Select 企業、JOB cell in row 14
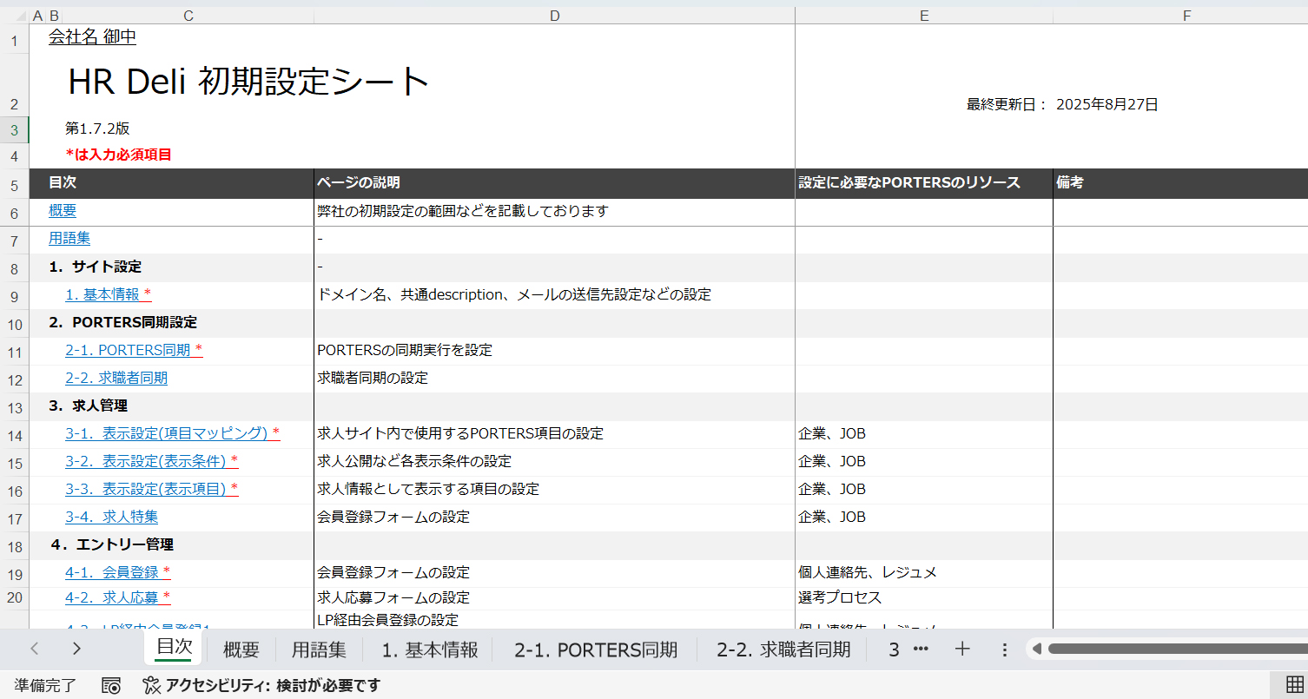This screenshot has height=699, width=1308. (924, 433)
